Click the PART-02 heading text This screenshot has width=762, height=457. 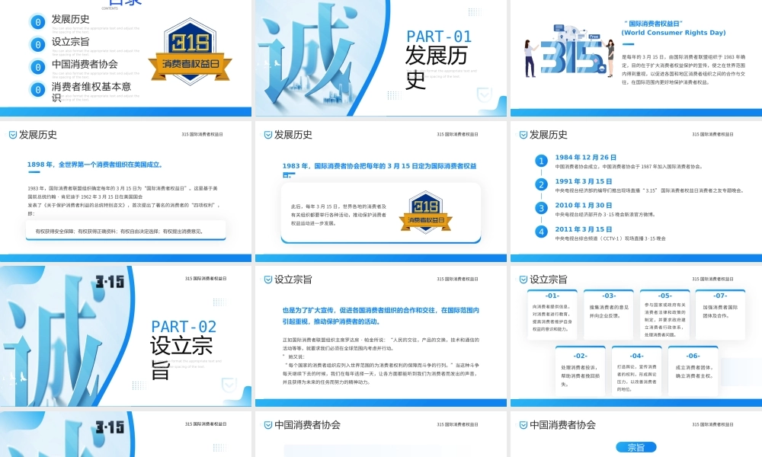click(184, 326)
